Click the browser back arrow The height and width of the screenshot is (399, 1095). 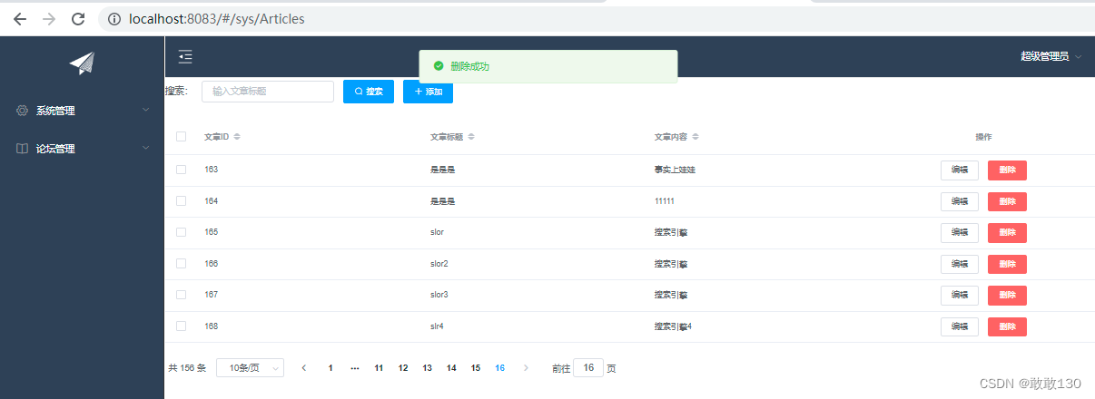click(19, 19)
